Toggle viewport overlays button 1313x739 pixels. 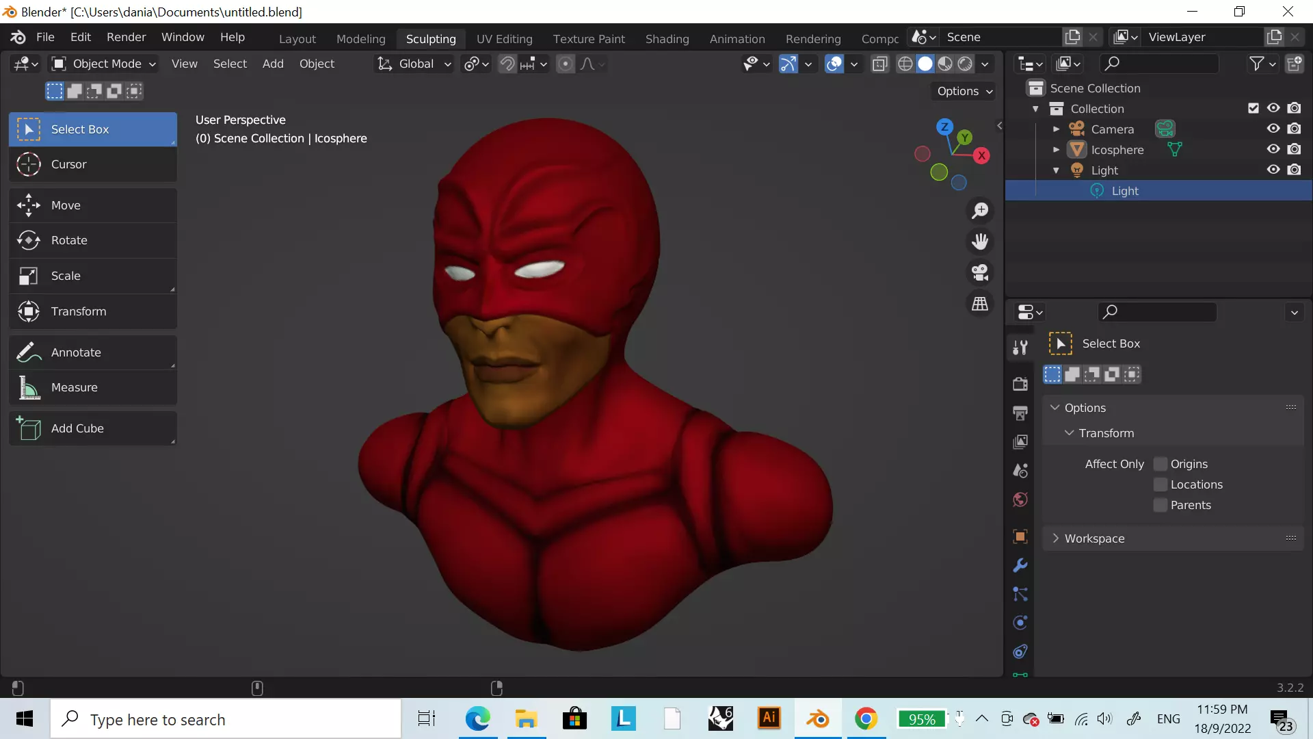coord(834,64)
